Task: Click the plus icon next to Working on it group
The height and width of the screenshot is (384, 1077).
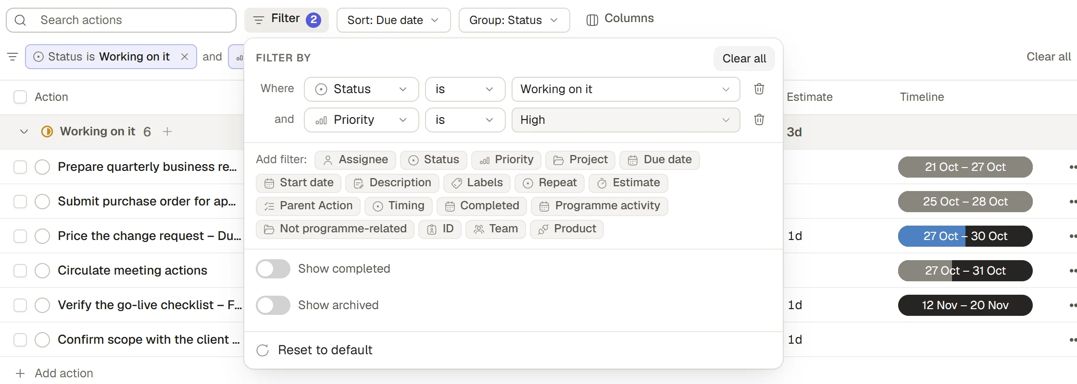Action: pyautogui.click(x=167, y=132)
